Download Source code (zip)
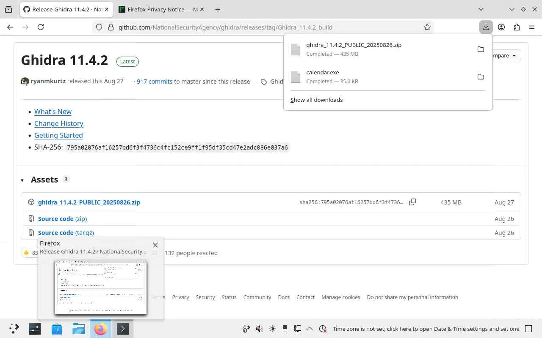This screenshot has height=338, width=542. click(x=62, y=218)
